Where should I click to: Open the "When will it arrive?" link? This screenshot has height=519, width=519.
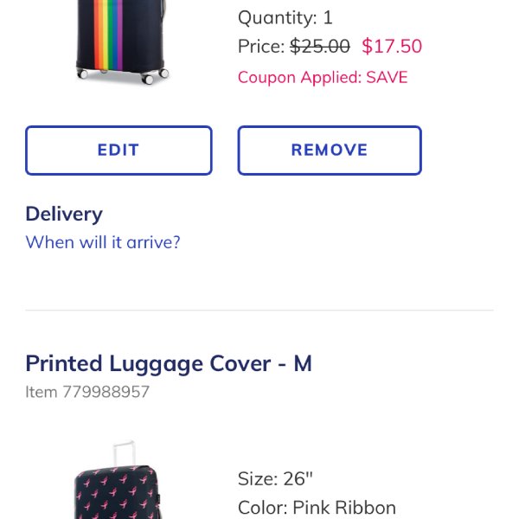103,242
